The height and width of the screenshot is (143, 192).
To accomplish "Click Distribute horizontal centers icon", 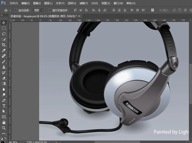I will (138, 10).
